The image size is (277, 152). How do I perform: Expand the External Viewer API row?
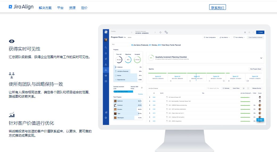click(150, 97)
